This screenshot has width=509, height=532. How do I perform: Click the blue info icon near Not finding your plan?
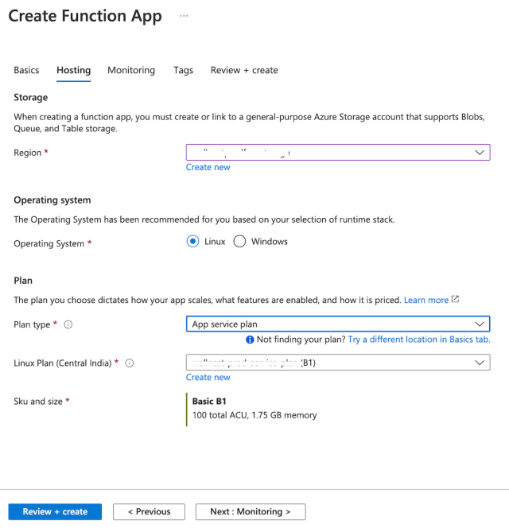click(250, 340)
